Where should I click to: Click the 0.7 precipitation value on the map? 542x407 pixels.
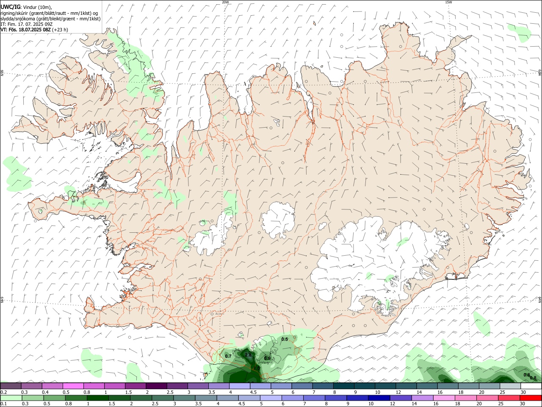tap(228, 356)
